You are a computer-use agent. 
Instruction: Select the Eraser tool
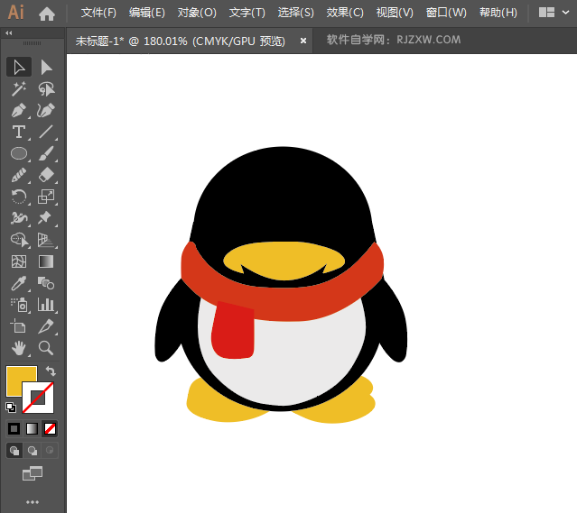[46, 175]
